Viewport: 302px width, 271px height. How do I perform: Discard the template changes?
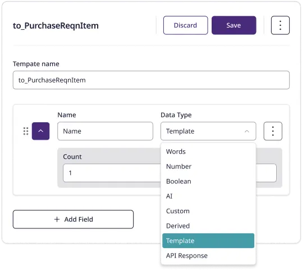[x=185, y=25]
